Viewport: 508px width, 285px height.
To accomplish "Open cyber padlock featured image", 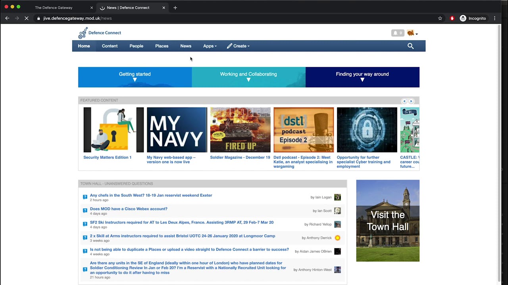I will (x=367, y=130).
